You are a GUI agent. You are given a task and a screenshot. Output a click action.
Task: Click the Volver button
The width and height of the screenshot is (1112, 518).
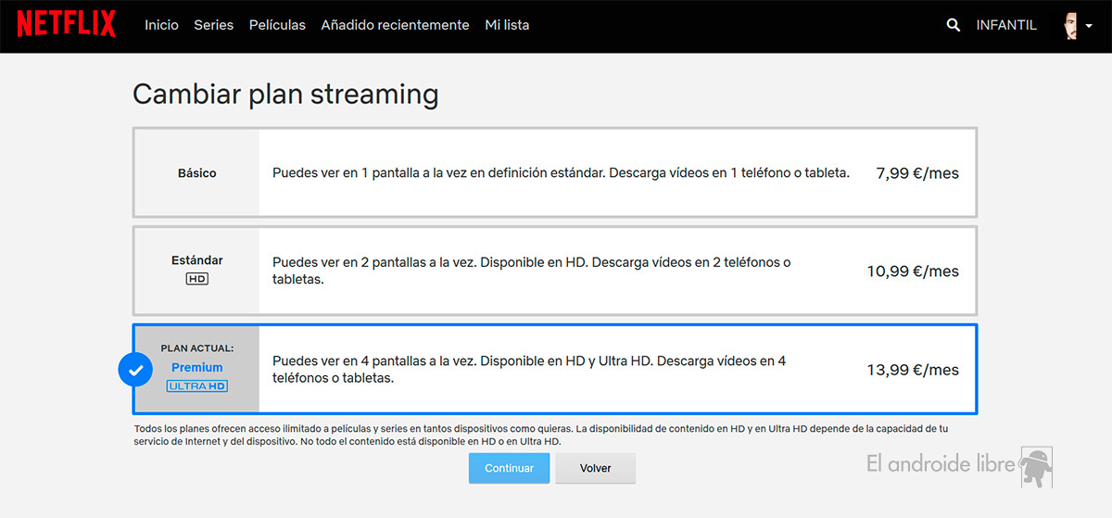point(595,468)
